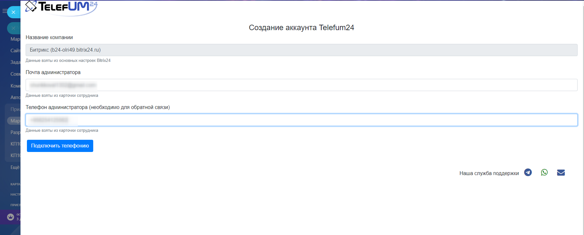The image size is (584, 235).
Task: Open the Задачи sidebar item
Action: click(x=15, y=62)
